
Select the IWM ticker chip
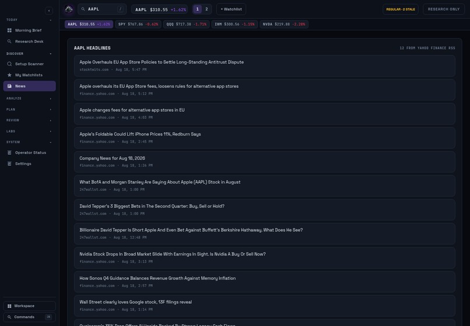(234, 24)
